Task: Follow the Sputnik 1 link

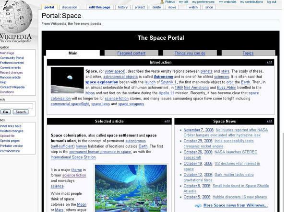Action: tap(168, 82)
